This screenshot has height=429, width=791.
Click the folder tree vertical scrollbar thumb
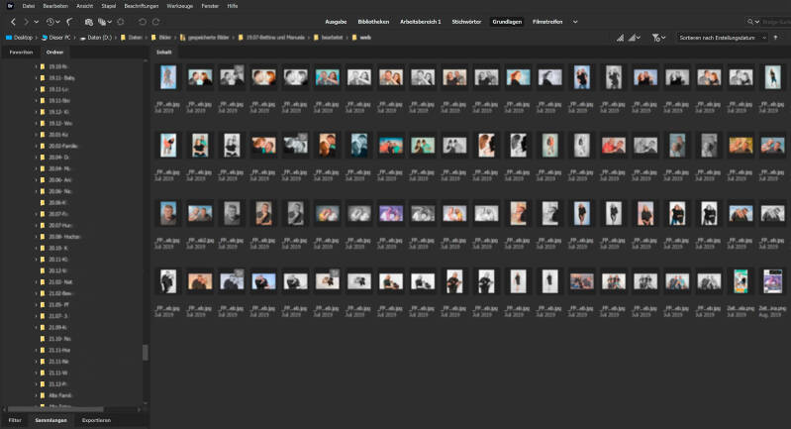146,353
